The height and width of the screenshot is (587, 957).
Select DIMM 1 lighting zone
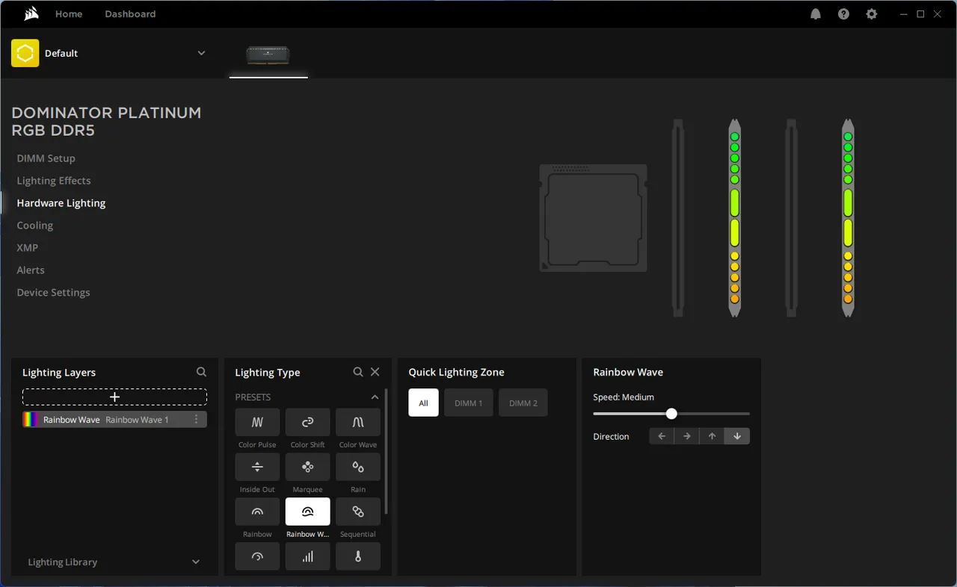click(x=469, y=403)
